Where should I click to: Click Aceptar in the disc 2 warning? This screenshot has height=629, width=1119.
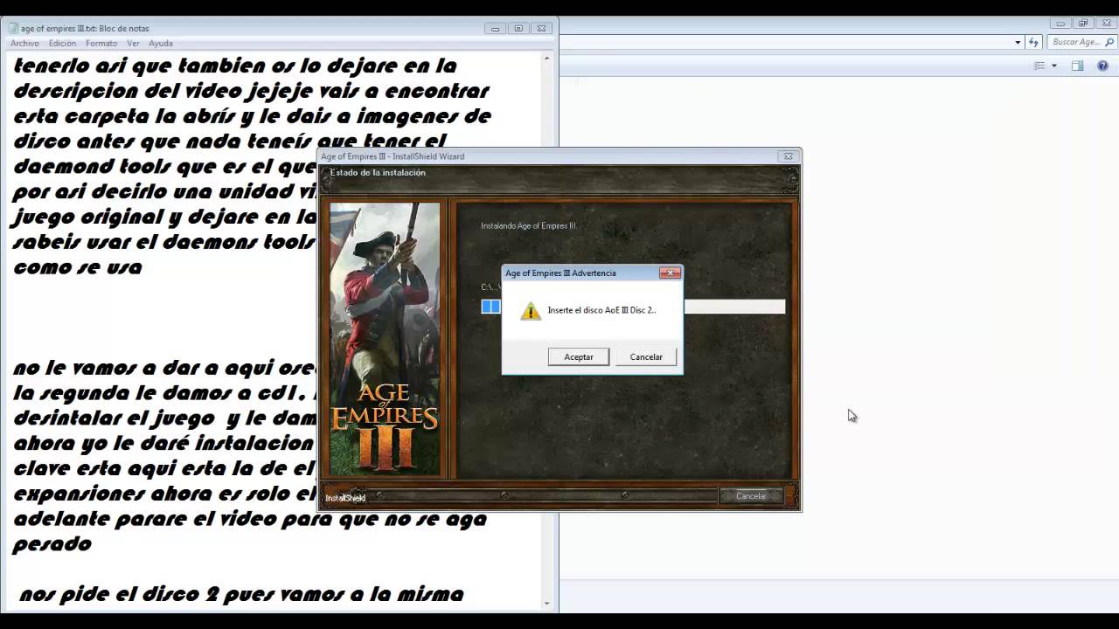pyautogui.click(x=579, y=356)
